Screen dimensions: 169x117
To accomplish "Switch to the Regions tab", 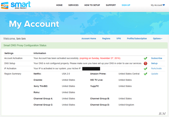I will pyautogui.click(x=106, y=39).
